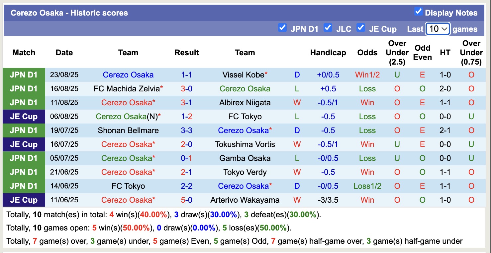The width and height of the screenshot is (491, 253).
Task: Click the JE Cup badge next to the Tokushima Vortis game
Action: click(x=24, y=144)
